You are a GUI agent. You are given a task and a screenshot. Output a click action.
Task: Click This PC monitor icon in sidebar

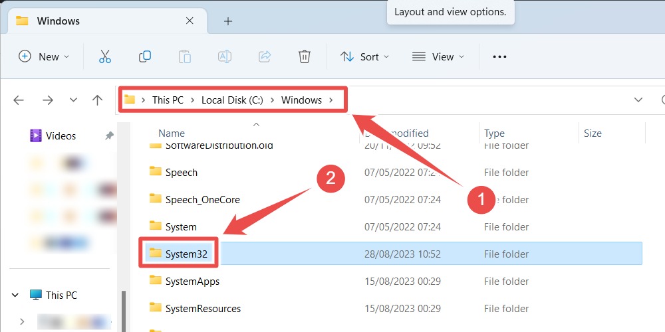point(36,295)
